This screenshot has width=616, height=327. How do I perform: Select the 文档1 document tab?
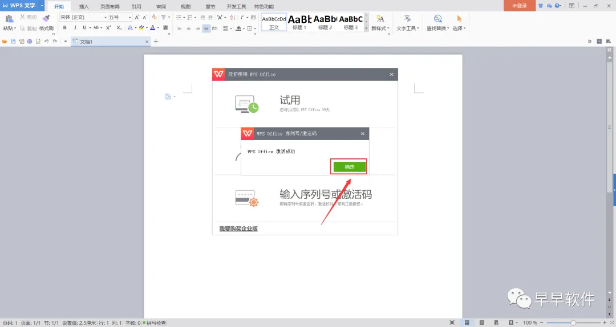pyautogui.click(x=111, y=42)
